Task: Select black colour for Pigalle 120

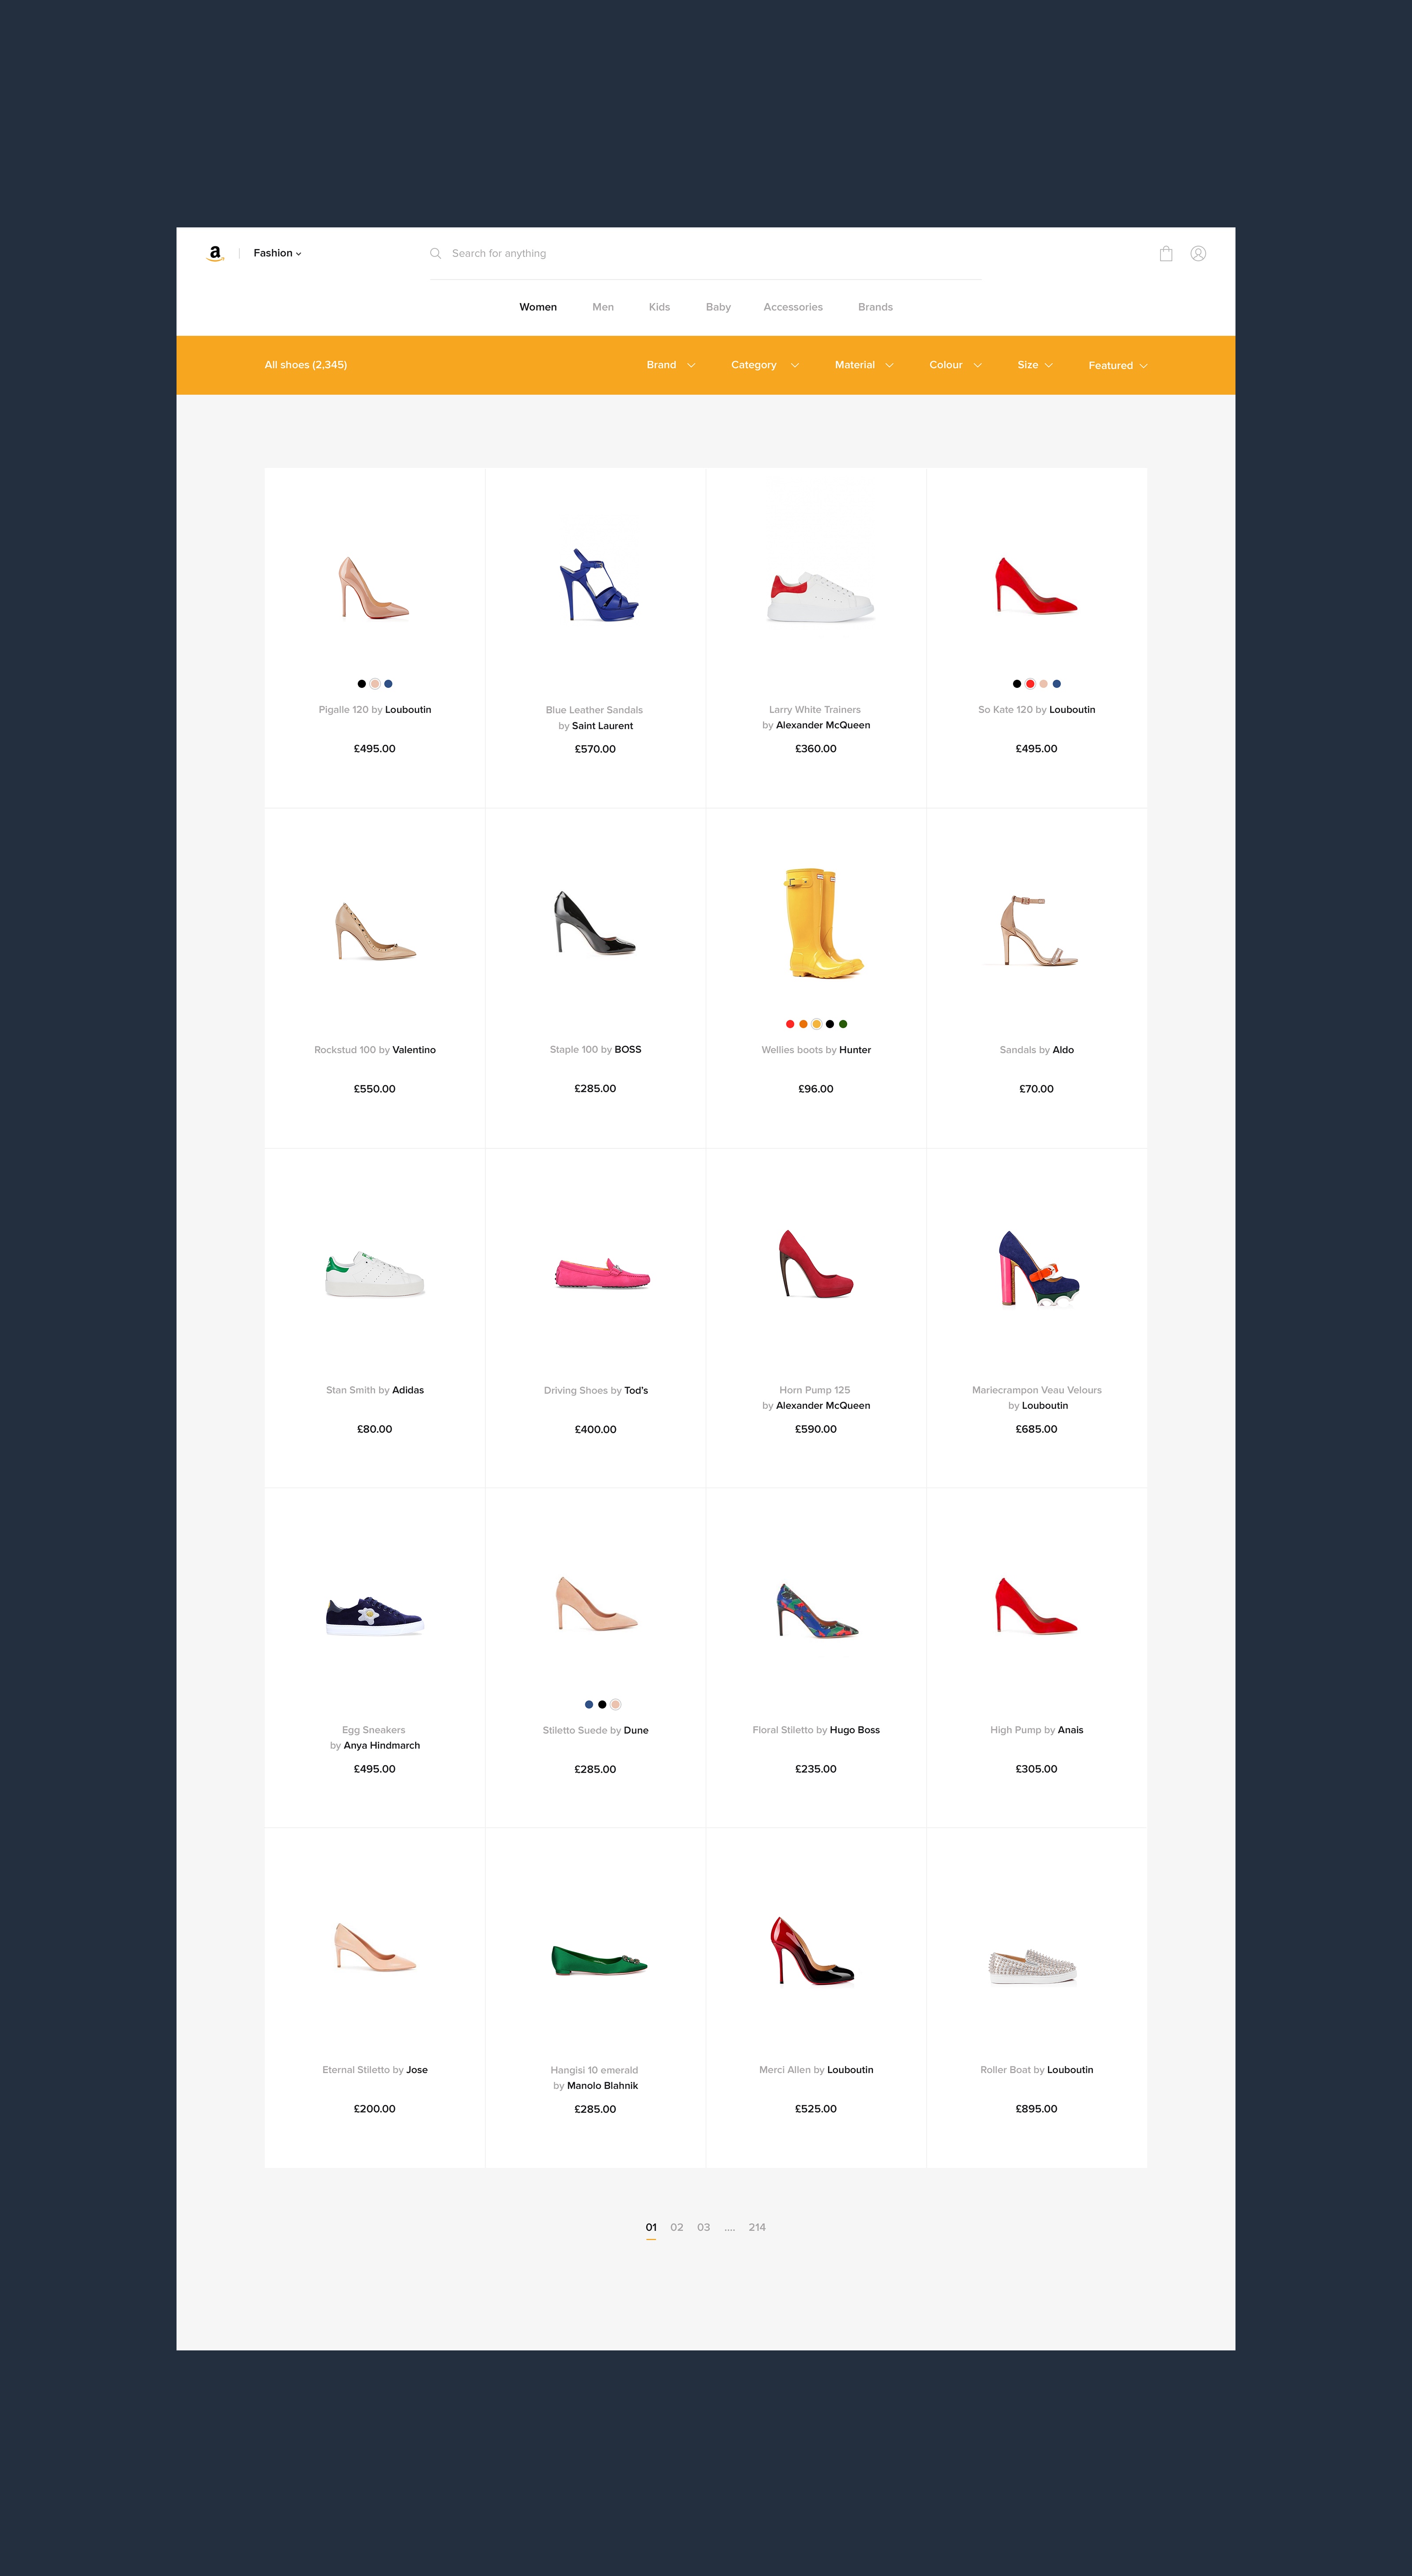Action: tap(362, 684)
